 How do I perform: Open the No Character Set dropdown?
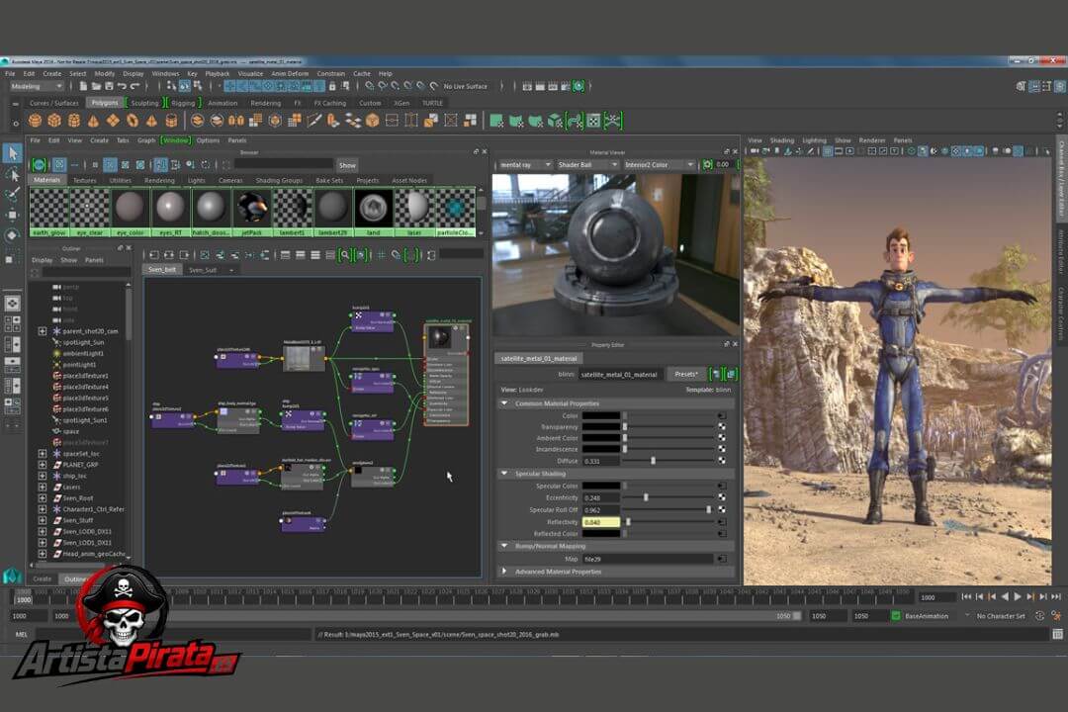1001,616
